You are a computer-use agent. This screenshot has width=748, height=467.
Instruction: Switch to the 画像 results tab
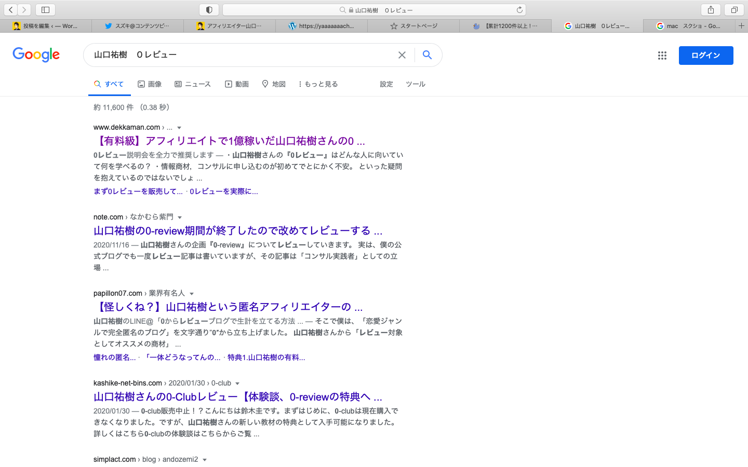click(x=150, y=84)
